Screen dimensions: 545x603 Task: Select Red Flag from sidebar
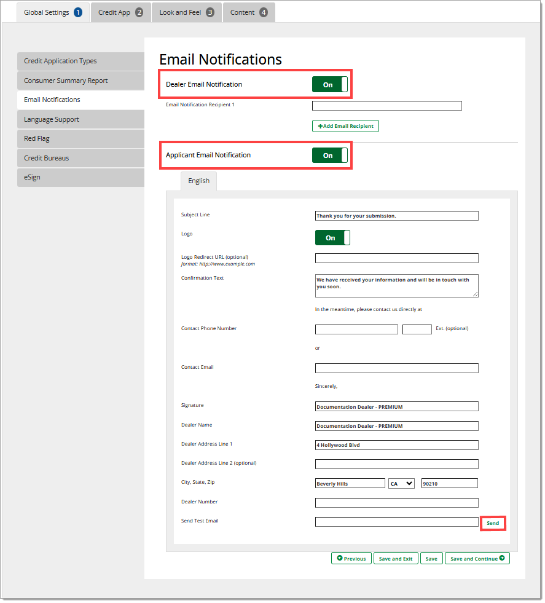[x=80, y=139]
